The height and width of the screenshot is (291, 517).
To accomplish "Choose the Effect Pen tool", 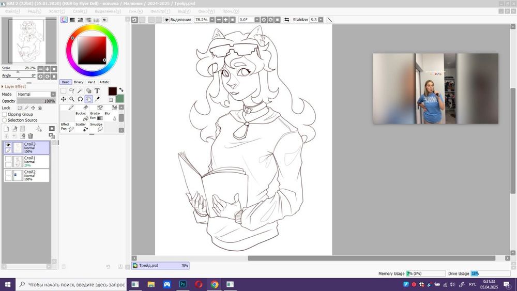I will (67, 127).
